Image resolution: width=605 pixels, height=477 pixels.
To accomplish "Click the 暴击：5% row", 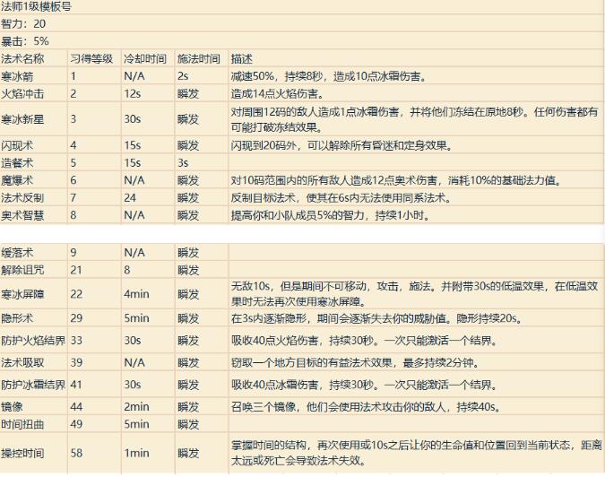I will (x=25, y=41).
